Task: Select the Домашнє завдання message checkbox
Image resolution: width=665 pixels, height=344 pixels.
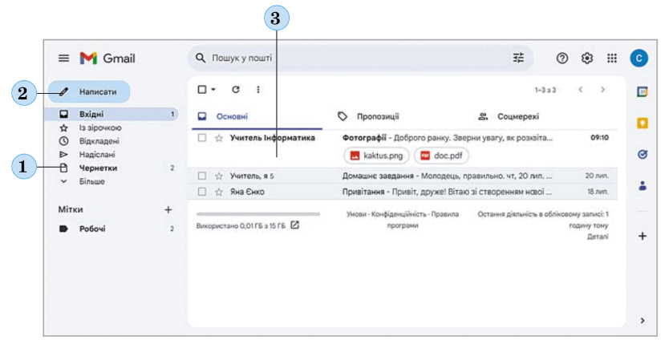Action: point(202,176)
